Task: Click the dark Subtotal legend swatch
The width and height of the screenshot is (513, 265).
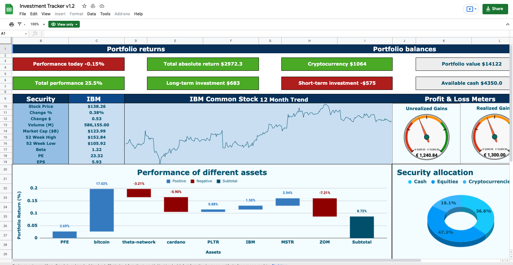Action: coord(218,181)
